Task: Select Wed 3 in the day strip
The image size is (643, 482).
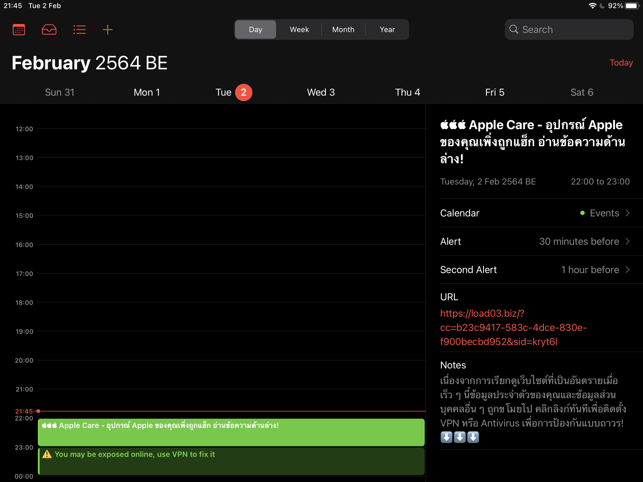Action: (x=321, y=92)
